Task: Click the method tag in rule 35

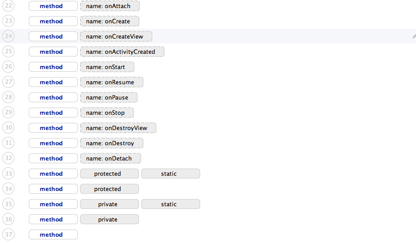Action: (x=54, y=204)
